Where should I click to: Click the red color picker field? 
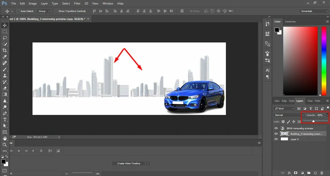(x=301, y=60)
